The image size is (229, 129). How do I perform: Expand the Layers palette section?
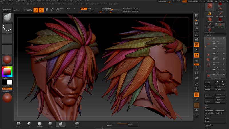(208, 128)
